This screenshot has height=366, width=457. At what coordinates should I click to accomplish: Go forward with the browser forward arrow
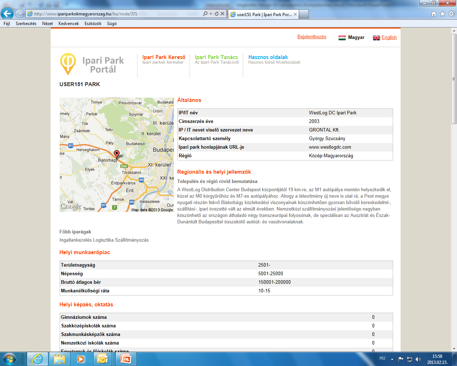click(20, 14)
